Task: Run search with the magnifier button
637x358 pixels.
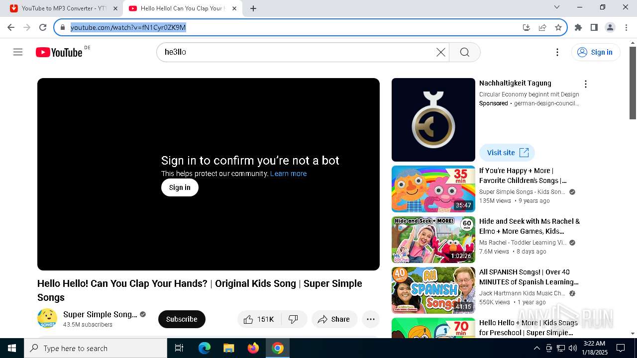Action: 465,52
